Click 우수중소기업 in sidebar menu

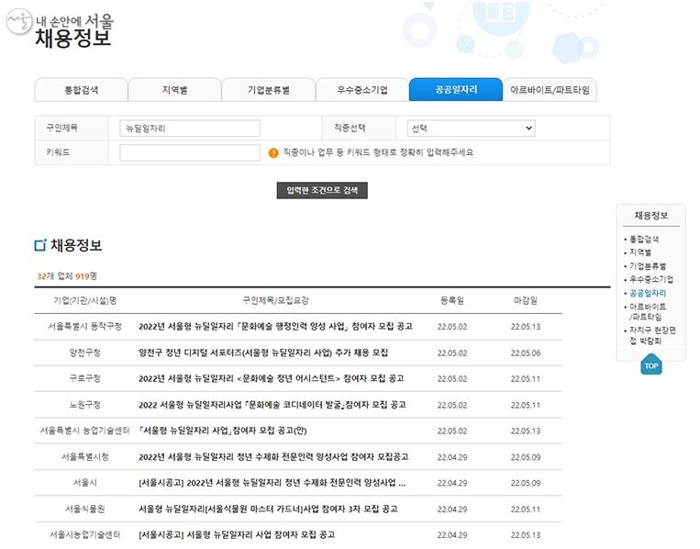click(x=650, y=280)
